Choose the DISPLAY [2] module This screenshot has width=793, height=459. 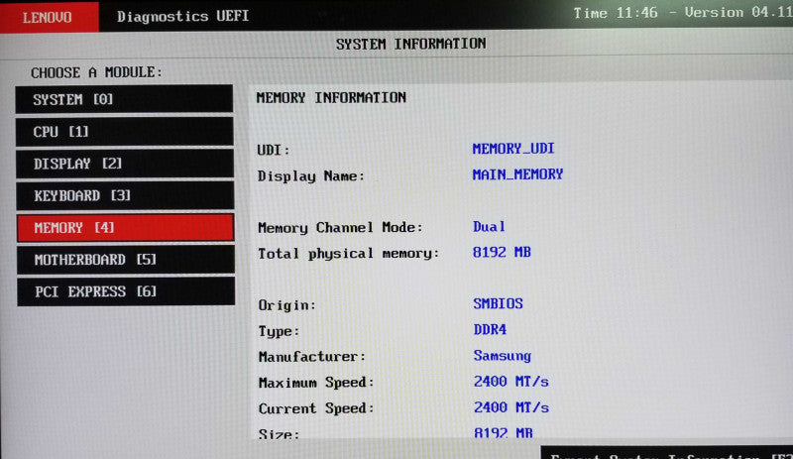tap(125, 164)
